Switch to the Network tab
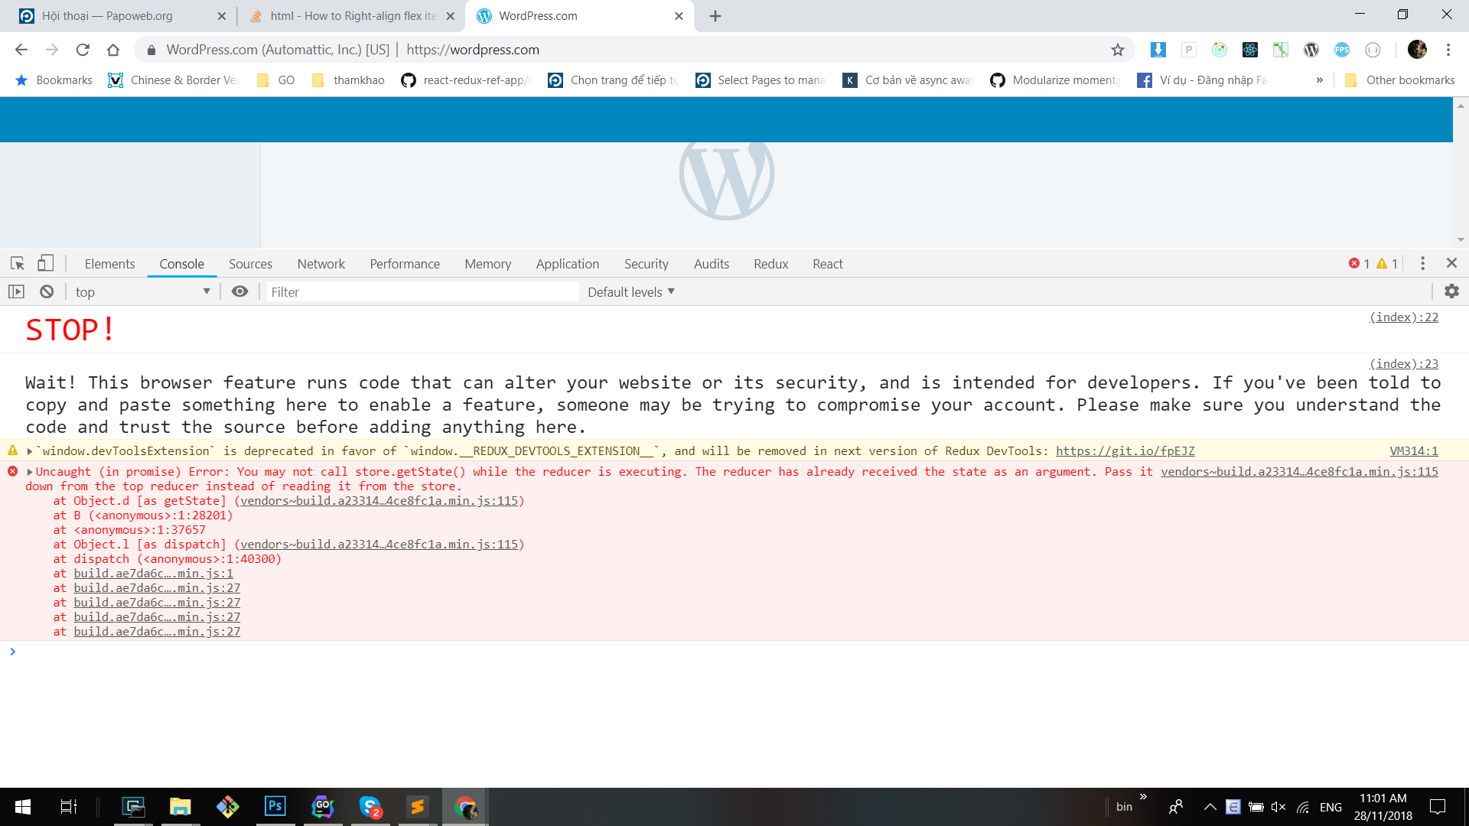 (x=321, y=264)
